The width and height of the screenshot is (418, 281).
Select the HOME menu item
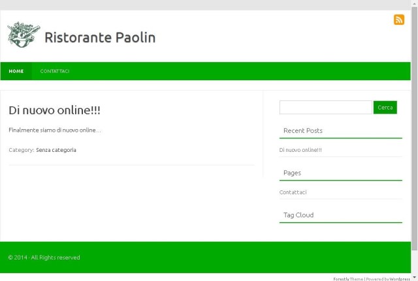16,71
